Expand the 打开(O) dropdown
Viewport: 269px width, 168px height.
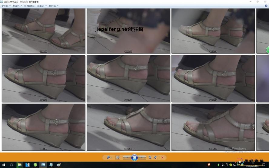(53, 6)
